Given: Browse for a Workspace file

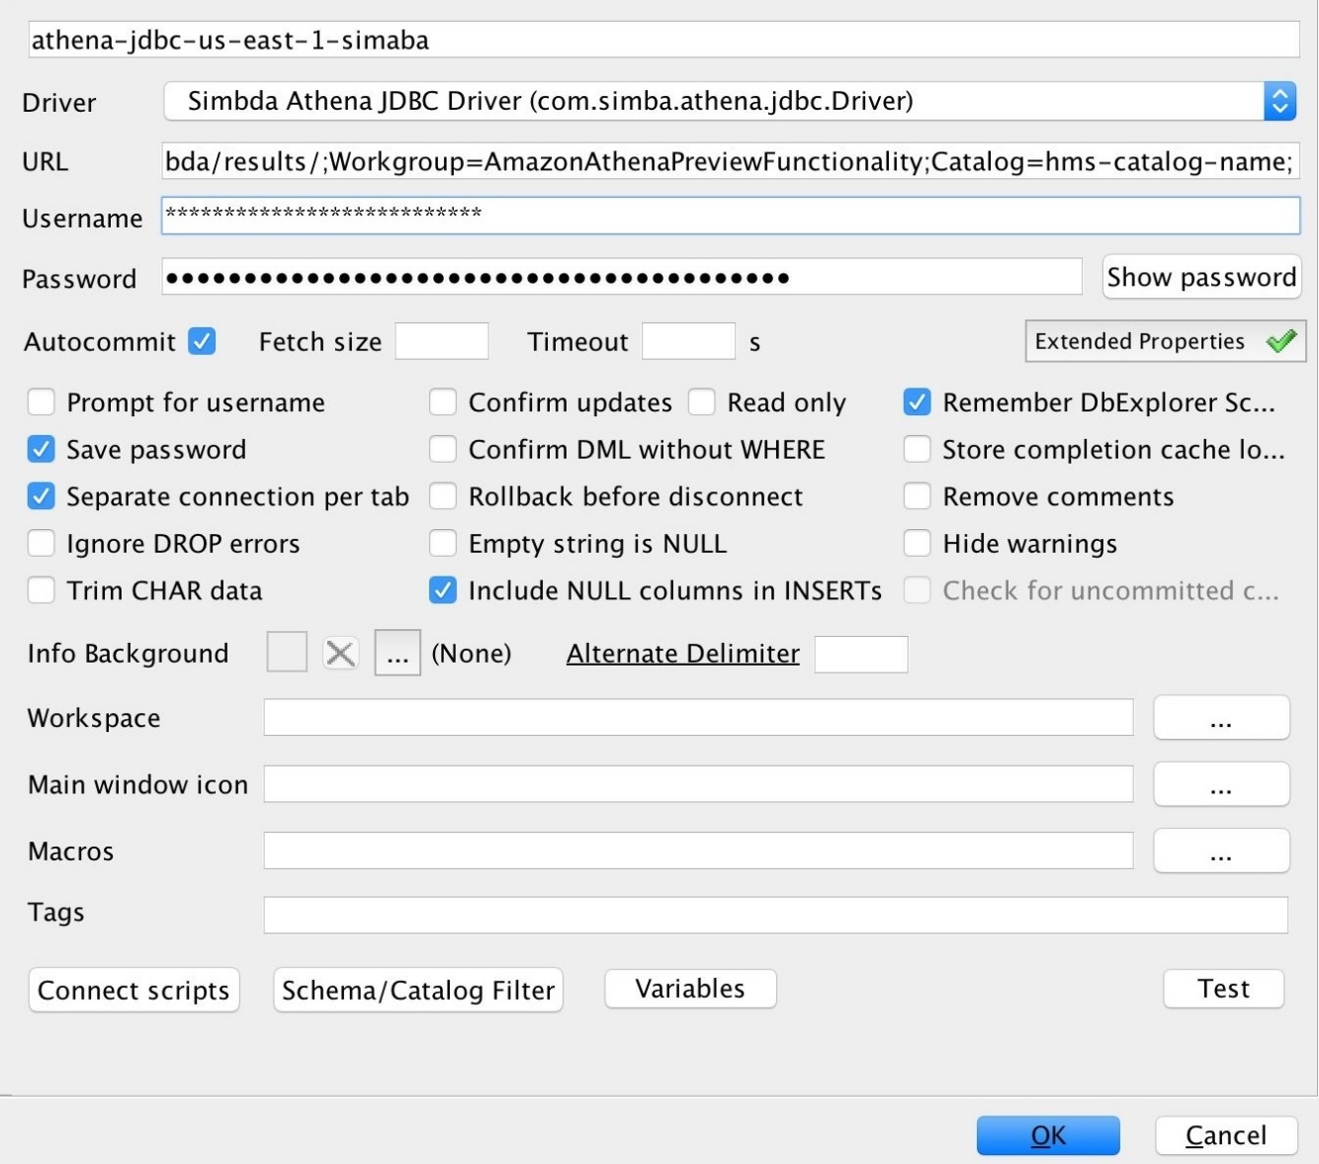Looking at the screenshot, I should click(1222, 718).
